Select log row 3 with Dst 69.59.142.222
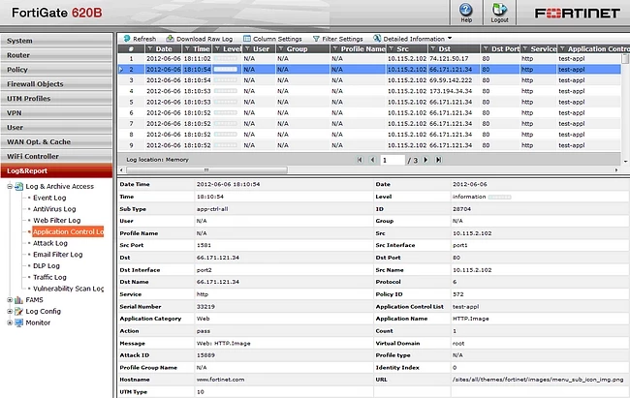Viewport: 630px width, 398px height. point(369,80)
